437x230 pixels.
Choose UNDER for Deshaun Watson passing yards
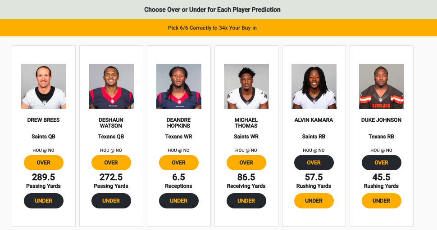pos(111,201)
